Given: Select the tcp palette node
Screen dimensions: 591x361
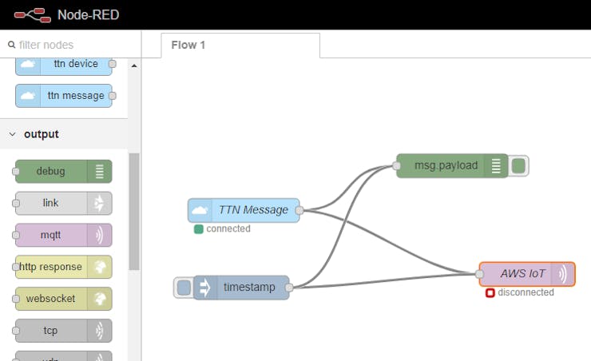Looking at the screenshot, I should pos(64,331).
